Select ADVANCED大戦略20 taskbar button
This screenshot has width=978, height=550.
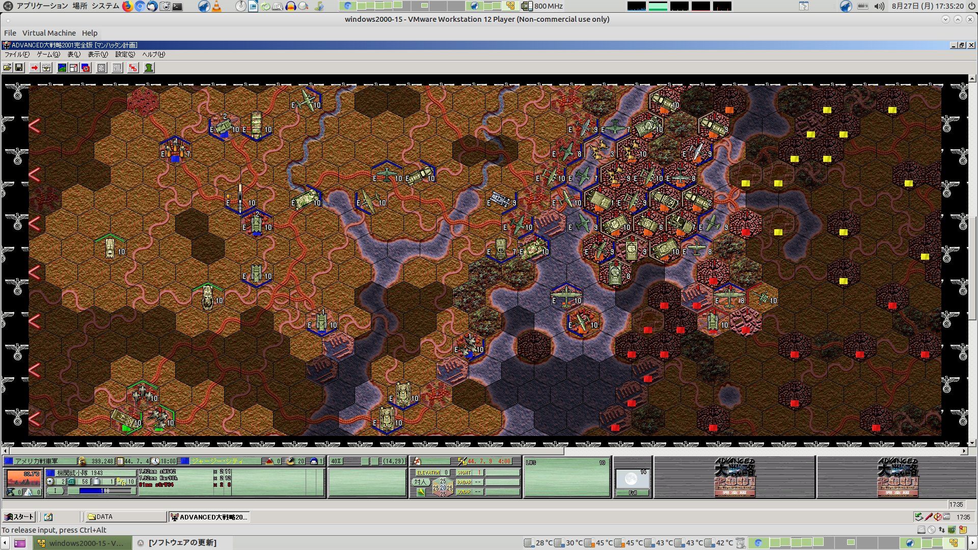click(x=209, y=517)
